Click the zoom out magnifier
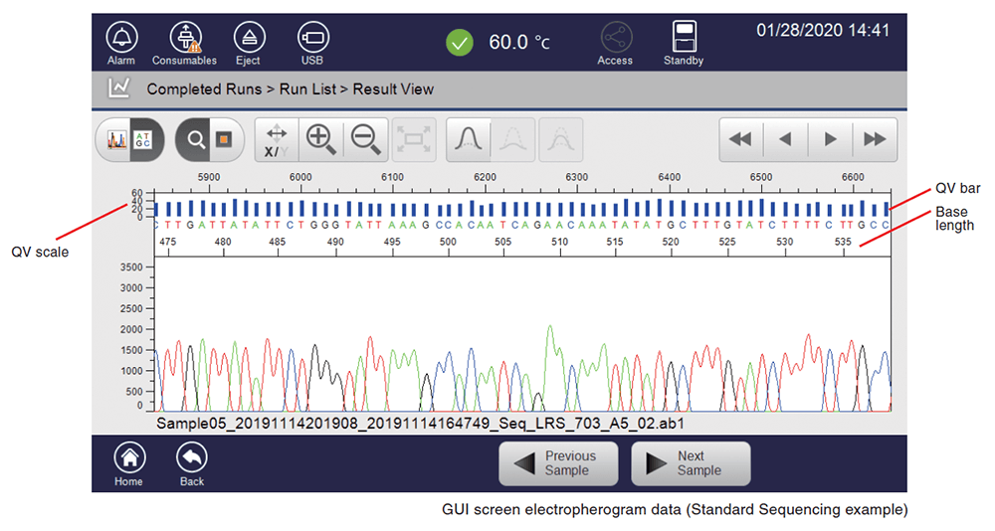The image size is (995, 531). [365, 140]
